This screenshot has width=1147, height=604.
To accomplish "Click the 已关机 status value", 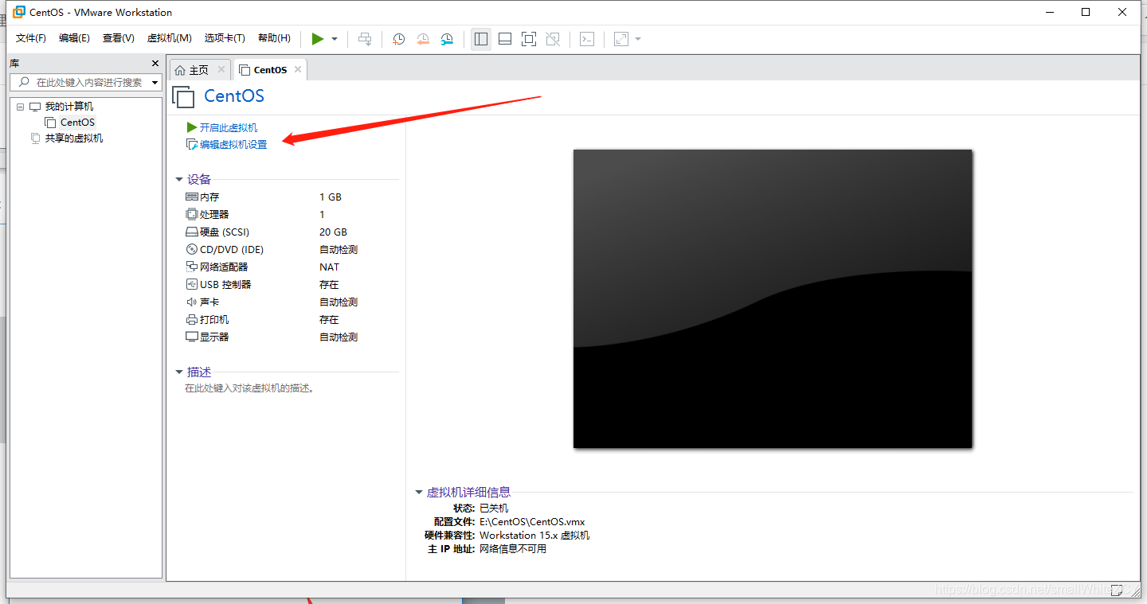I will [x=494, y=508].
